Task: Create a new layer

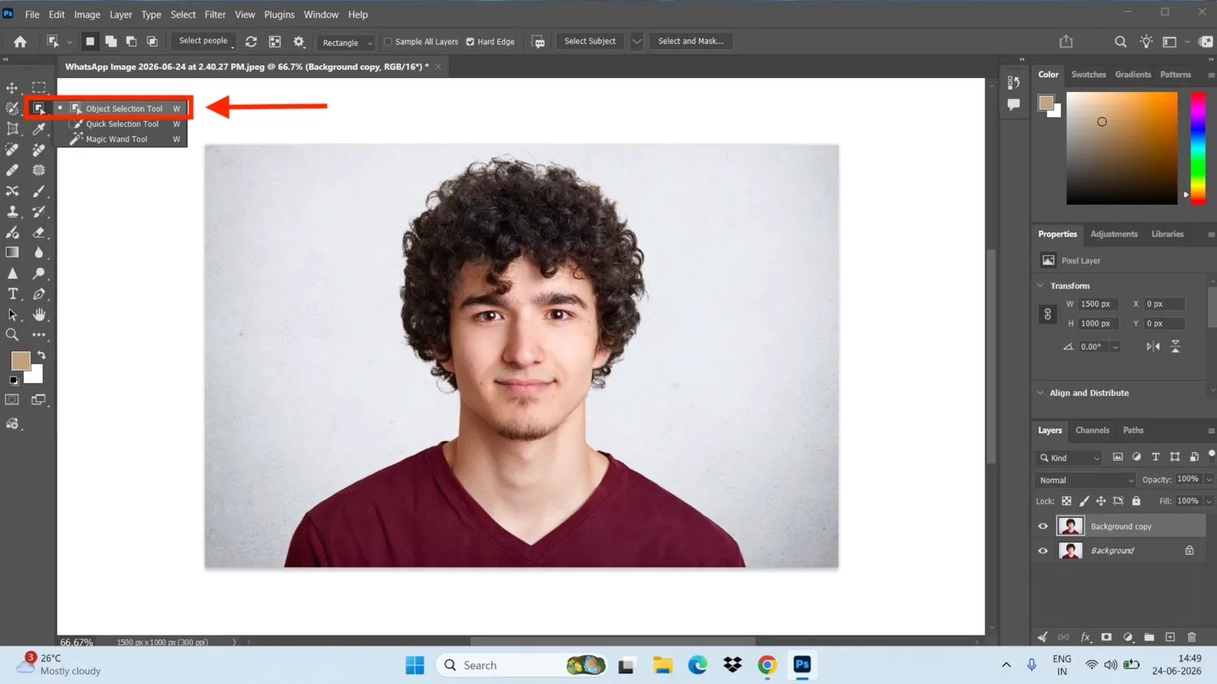Action: [1171, 637]
